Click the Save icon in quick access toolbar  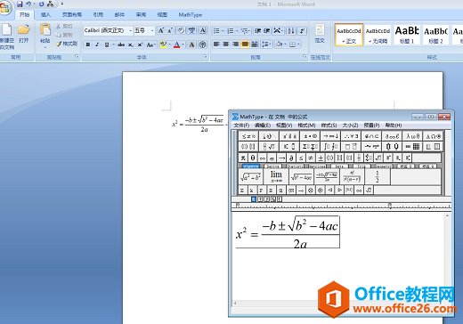point(20,4)
